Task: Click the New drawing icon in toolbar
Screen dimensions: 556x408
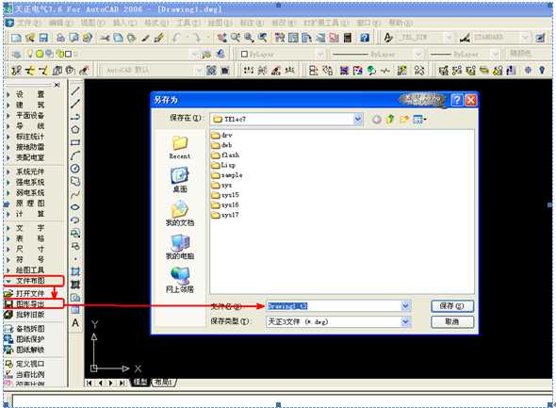Action: pyautogui.click(x=16, y=38)
